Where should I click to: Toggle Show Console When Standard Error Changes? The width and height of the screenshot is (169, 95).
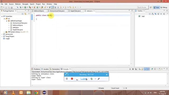pyautogui.click(x=148, y=69)
